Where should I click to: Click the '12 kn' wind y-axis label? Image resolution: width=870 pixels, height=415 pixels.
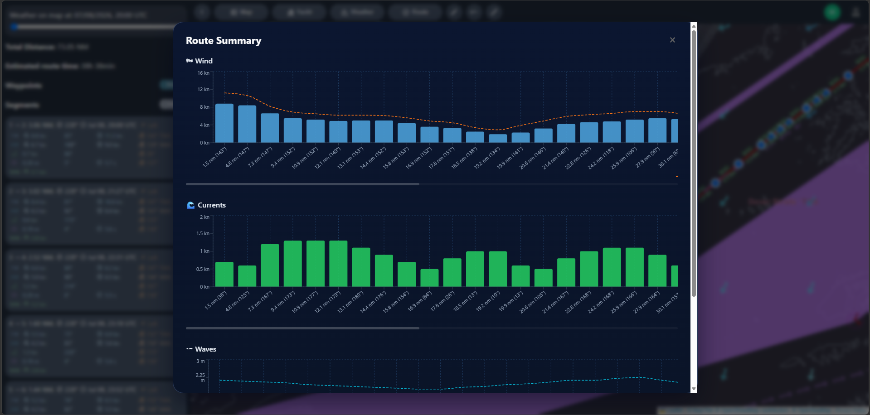[203, 89]
